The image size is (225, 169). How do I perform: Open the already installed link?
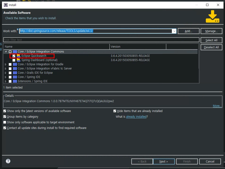[x=136, y=117]
